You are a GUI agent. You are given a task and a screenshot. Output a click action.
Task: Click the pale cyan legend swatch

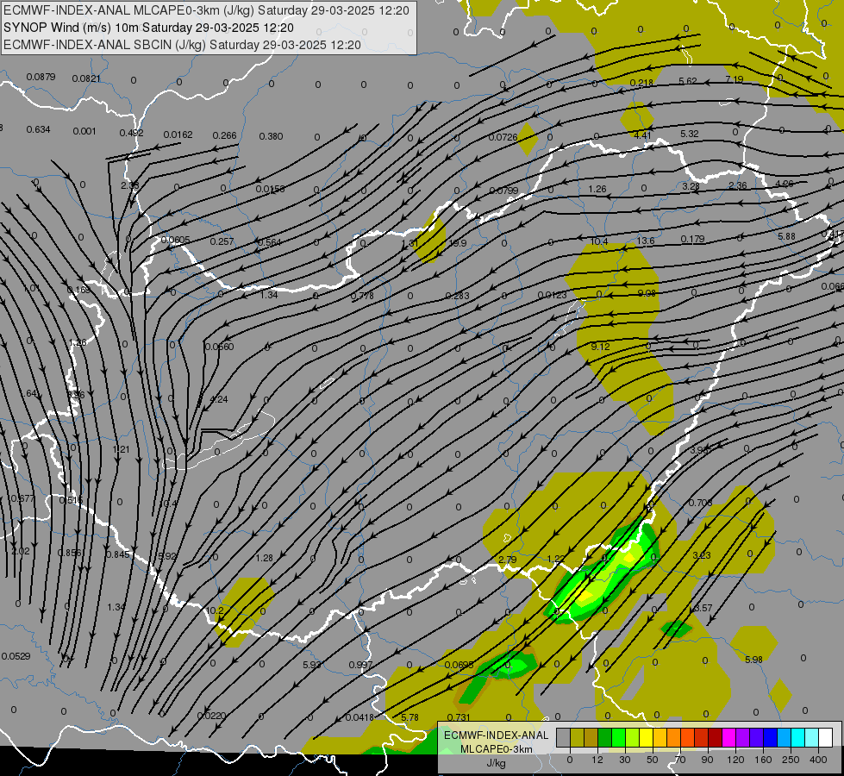coord(812,738)
